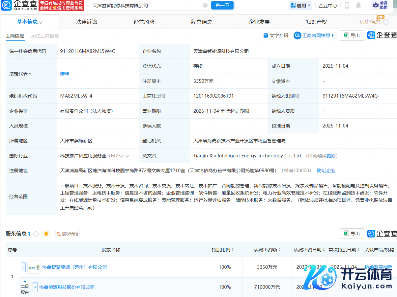Clear the search box with the X icon

point(205,6)
